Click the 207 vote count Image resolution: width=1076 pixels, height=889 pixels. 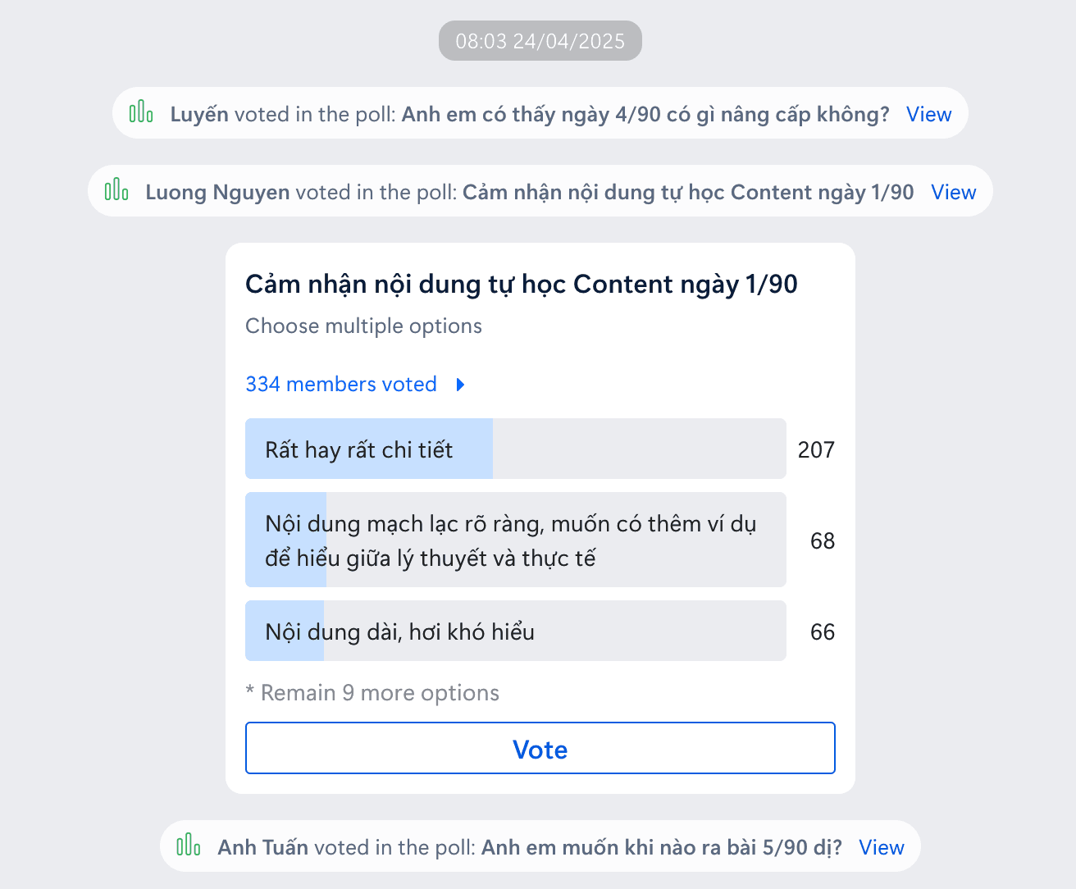816,450
